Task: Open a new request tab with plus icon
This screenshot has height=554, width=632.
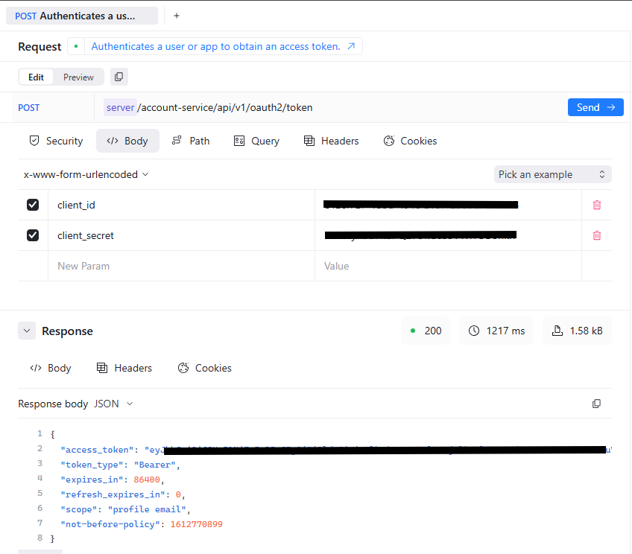Action: [x=177, y=16]
